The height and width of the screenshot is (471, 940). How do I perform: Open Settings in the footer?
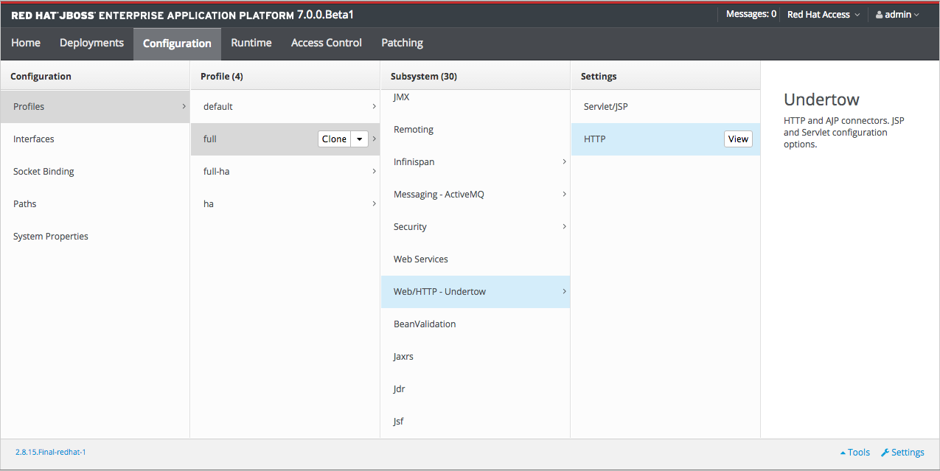[x=902, y=453]
